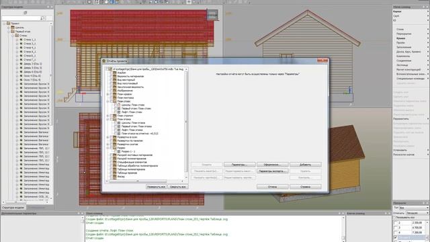This screenshot has height=242, width=430.
Task: Open the Отмечать dropdown in the bottom-right panel
Action: click(417, 213)
